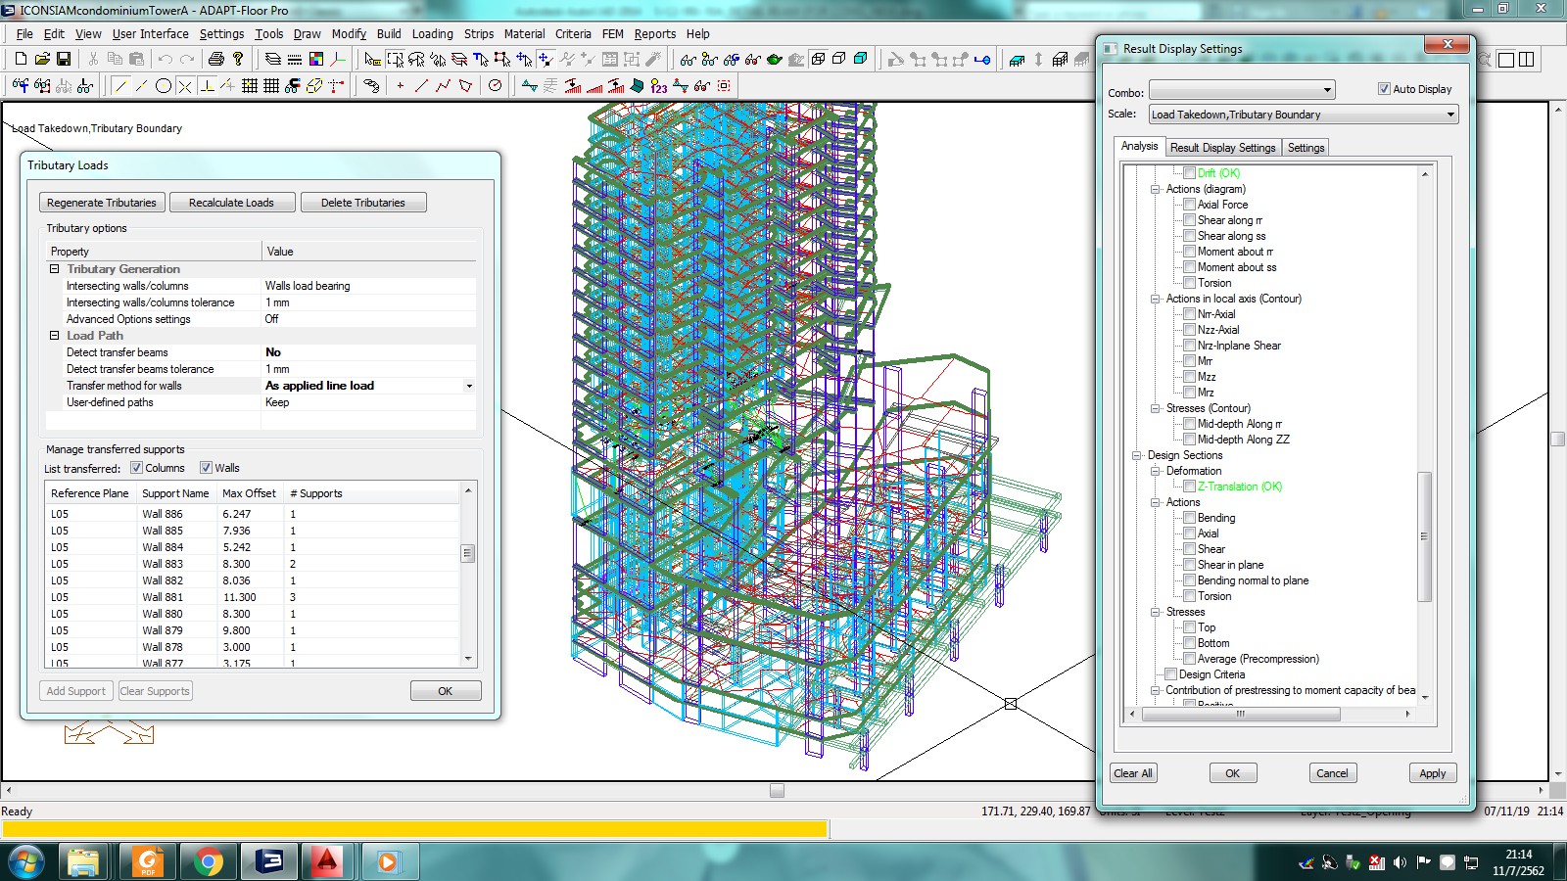Toggle the Auto Display checkbox
1567x881 pixels.
[1384, 89]
